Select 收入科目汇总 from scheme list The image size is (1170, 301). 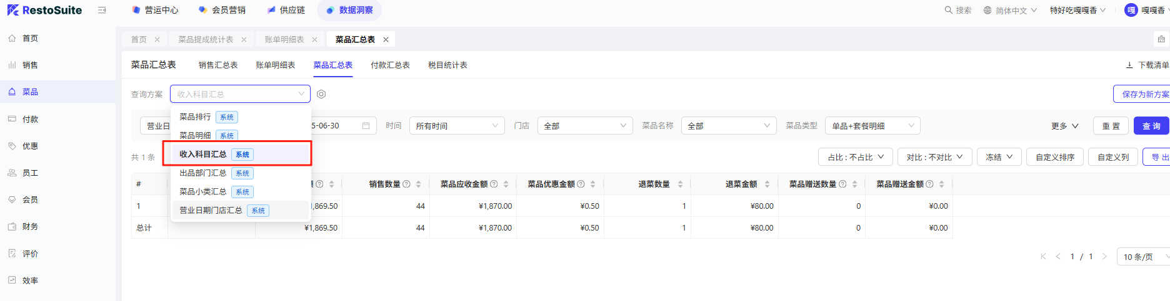pos(203,155)
